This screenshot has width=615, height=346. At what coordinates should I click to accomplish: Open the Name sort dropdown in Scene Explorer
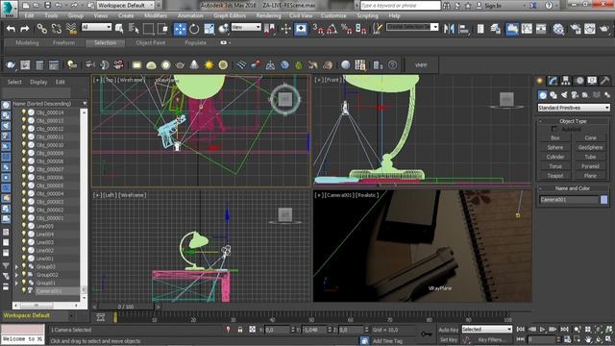tap(85, 104)
